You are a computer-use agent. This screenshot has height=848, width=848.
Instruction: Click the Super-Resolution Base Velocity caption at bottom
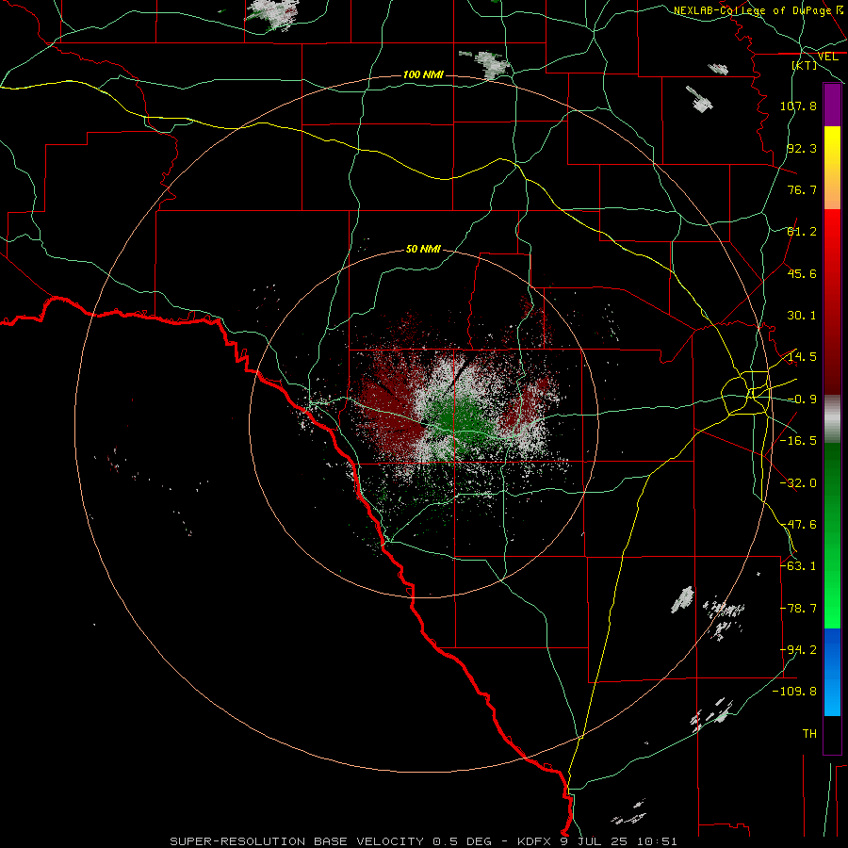pos(423,841)
